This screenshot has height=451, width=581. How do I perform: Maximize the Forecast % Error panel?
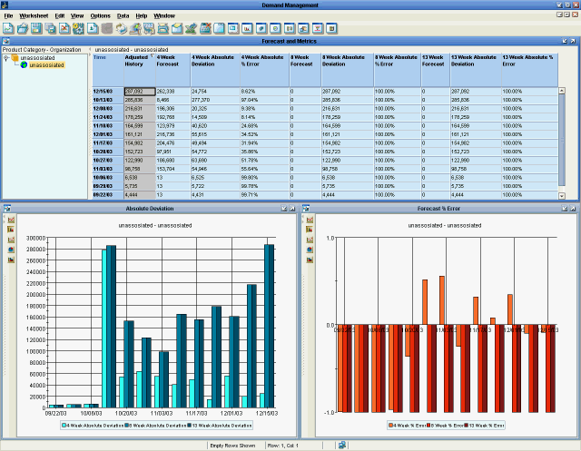573,209
